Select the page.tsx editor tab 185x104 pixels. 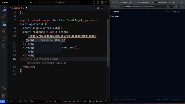(x=18, y=8)
